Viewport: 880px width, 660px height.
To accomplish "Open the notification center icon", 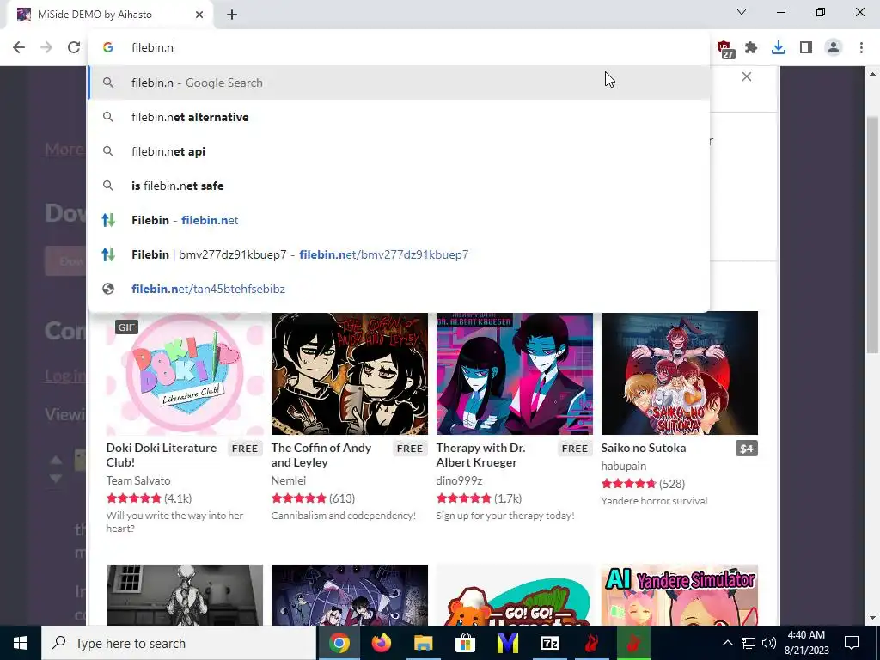I will click(x=852, y=643).
